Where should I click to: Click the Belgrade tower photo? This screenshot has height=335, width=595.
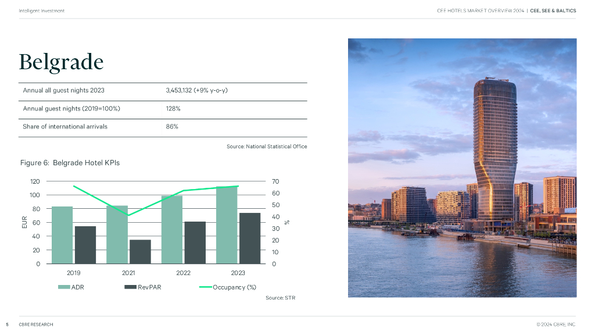[462, 167]
